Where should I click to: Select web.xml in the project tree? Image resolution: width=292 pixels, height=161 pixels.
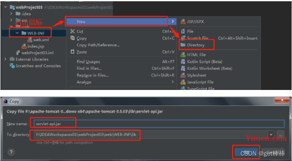click(x=41, y=40)
